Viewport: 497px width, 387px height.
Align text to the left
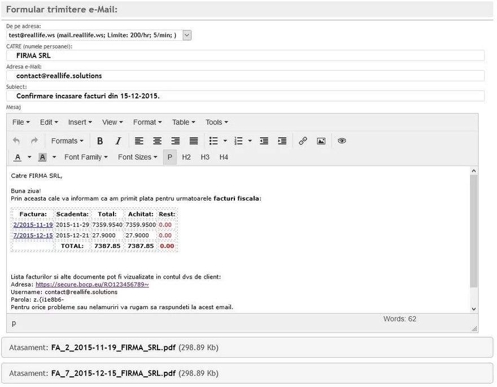(139, 141)
